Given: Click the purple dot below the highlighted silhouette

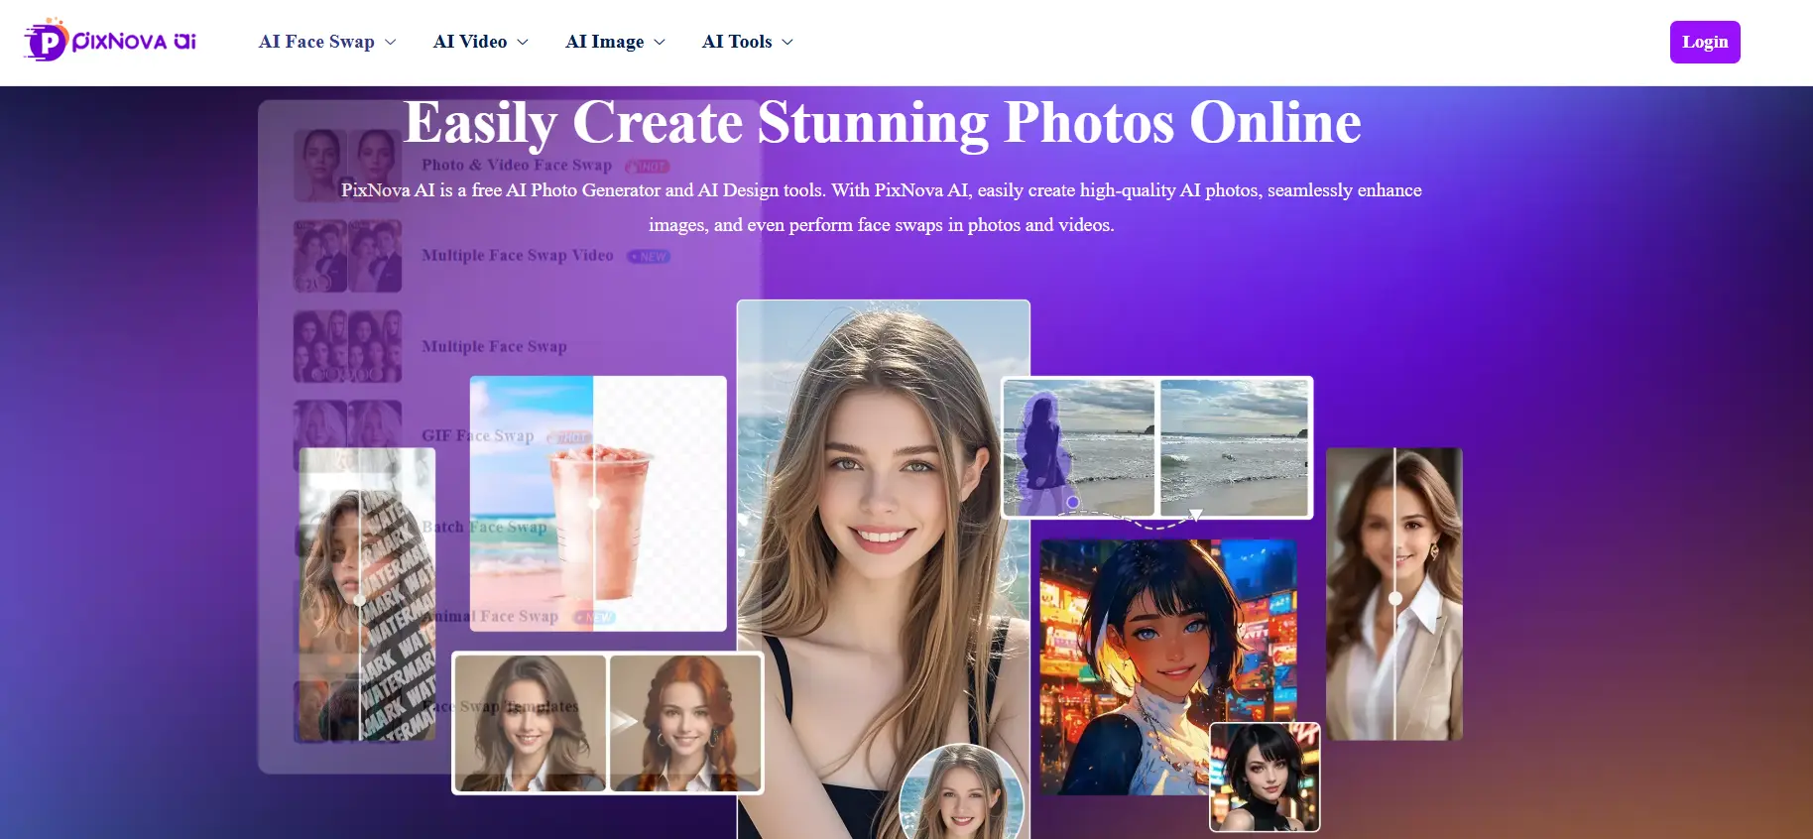Looking at the screenshot, I should (x=1072, y=503).
